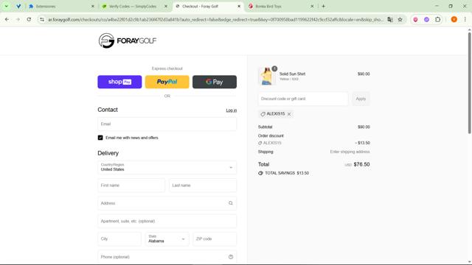The width and height of the screenshot is (472, 265).
Task: Focus the Apartment, suite field
Action: coord(167,221)
